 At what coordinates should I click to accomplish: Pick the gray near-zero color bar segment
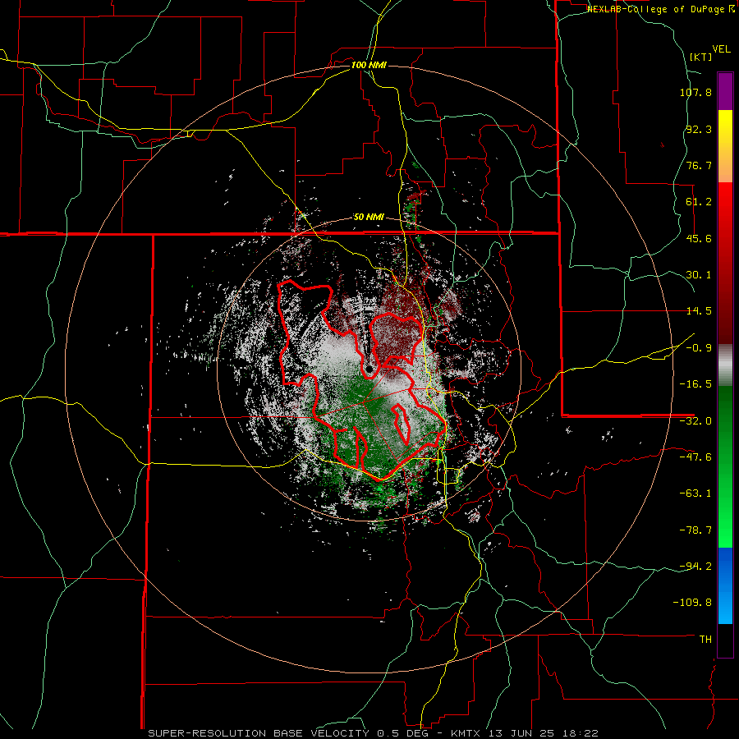(725, 365)
